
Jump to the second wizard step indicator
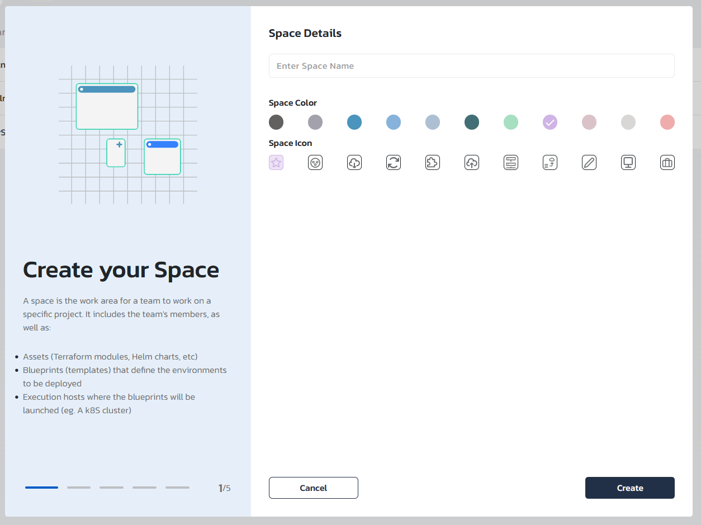point(78,487)
